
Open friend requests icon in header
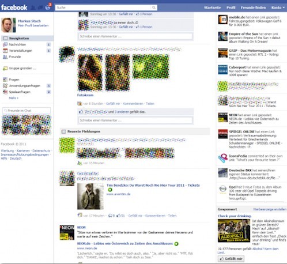[33, 7]
